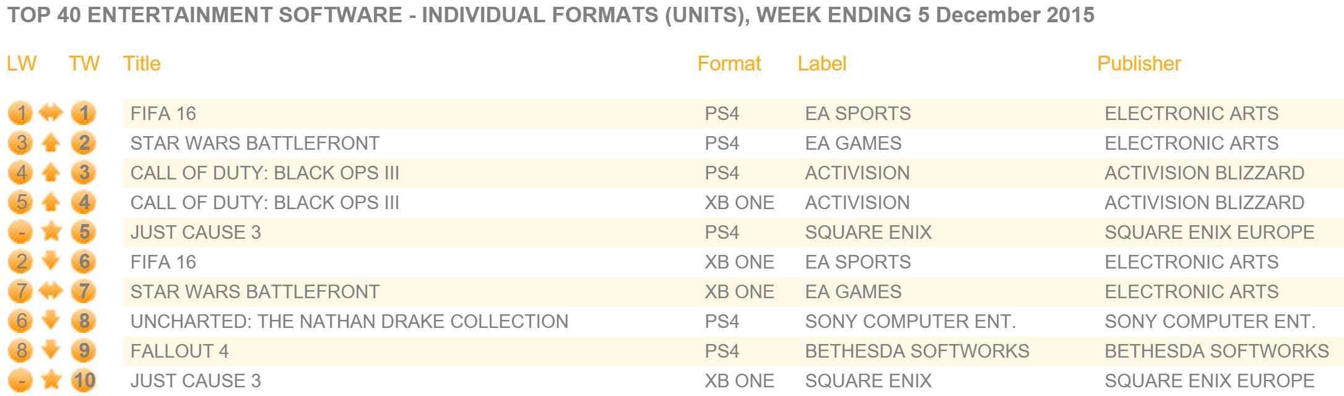This screenshot has width=1344, height=396.
Task: Click the star icon on Just Cause 3 XB ONE row
Action: point(51,381)
